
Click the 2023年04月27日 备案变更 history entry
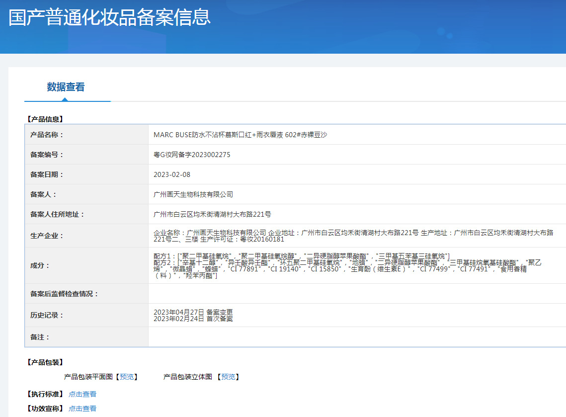click(193, 312)
